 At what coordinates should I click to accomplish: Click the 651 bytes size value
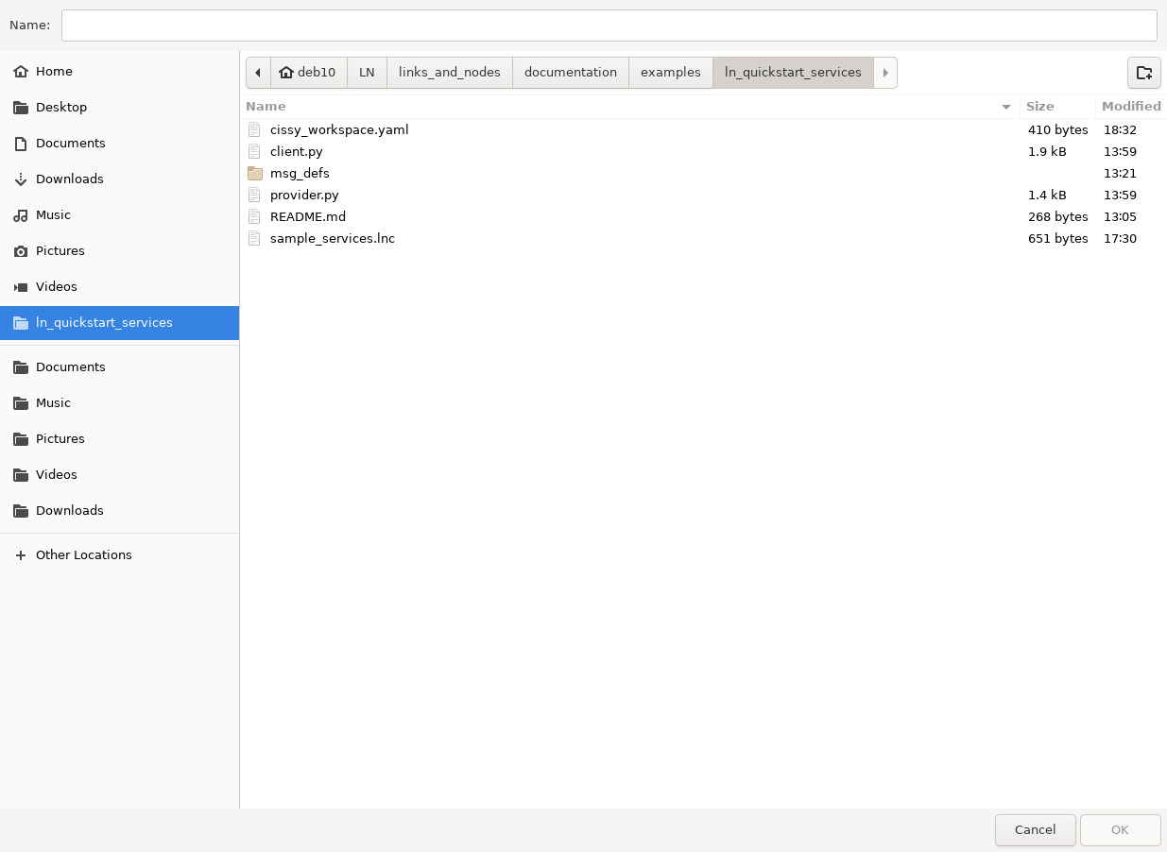(x=1058, y=238)
